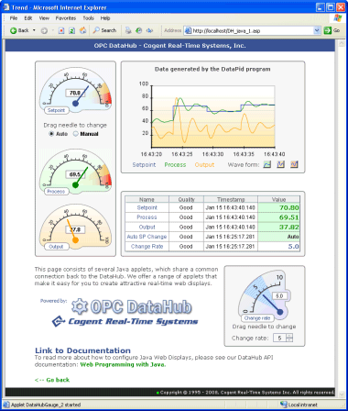Open Web Programming with Java link
This screenshot has height=411, width=348.
[123, 364]
